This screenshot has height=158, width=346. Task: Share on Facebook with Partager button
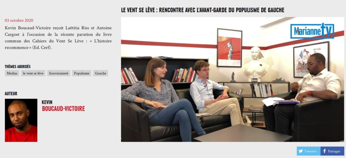[x=332, y=151]
